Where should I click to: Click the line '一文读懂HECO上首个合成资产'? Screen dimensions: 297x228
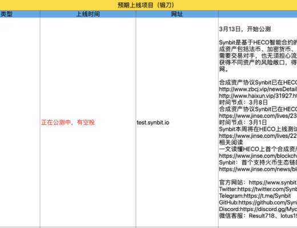pos(258,149)
